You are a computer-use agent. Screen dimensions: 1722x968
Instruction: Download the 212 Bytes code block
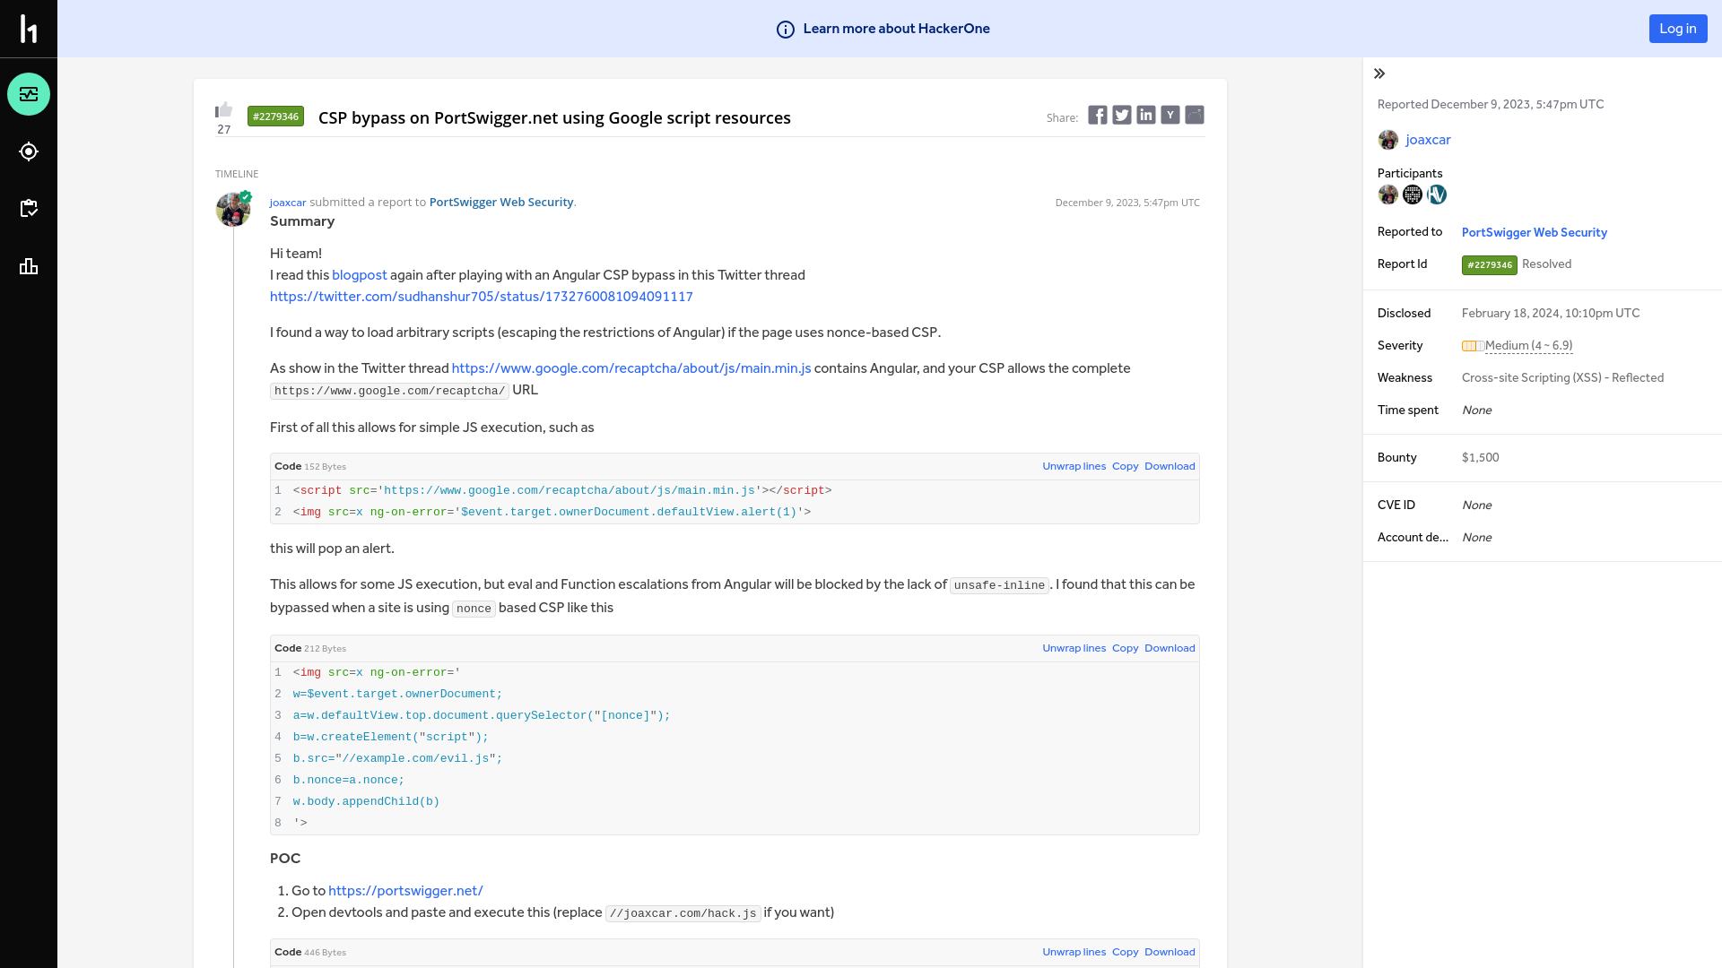point(1170,648)
